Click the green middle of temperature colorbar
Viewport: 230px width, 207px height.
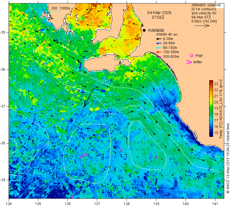pyautogui.click(x=211, y=108)
